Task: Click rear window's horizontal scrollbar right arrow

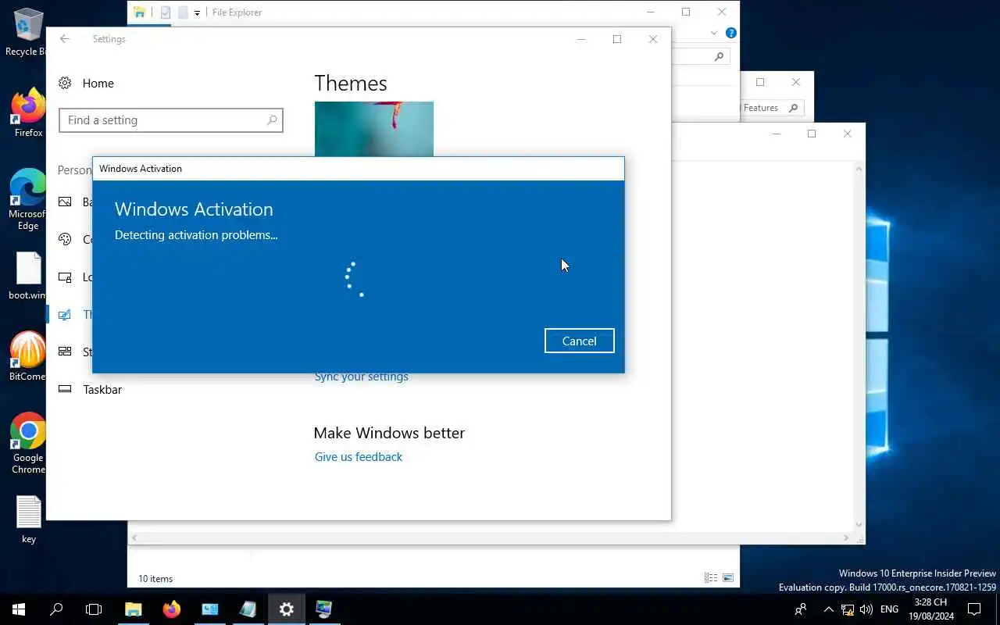Action: tap(847, 538)
